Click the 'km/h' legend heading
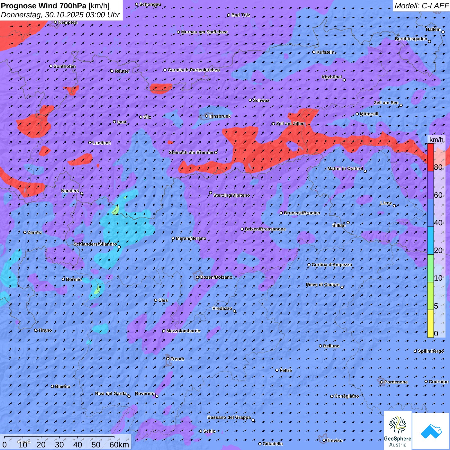 point(437,139)
